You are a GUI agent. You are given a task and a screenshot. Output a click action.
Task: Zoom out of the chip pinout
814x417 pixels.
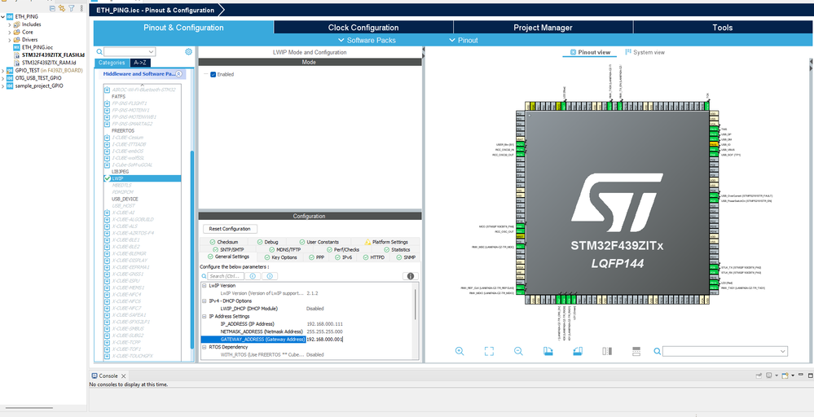[x=518, y=351]
